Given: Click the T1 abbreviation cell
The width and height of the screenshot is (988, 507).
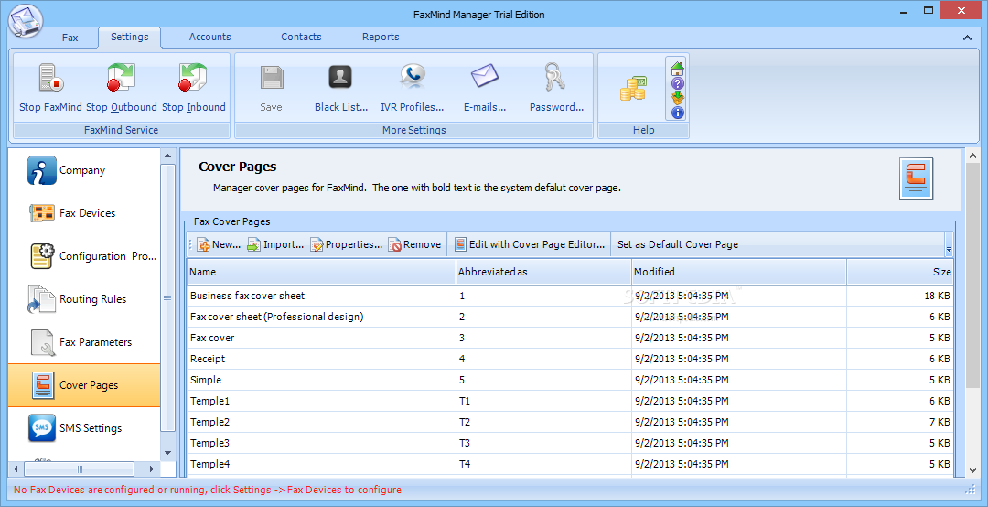Looking at the screenshot, I should 543,401.
